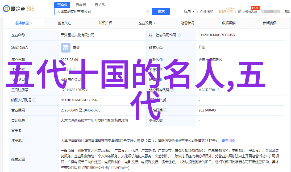The image size is (291, 172).
Task: Select the 统一社会信用代码 value 91120116MACREB0J5R
Action: (x=217, y=35)
